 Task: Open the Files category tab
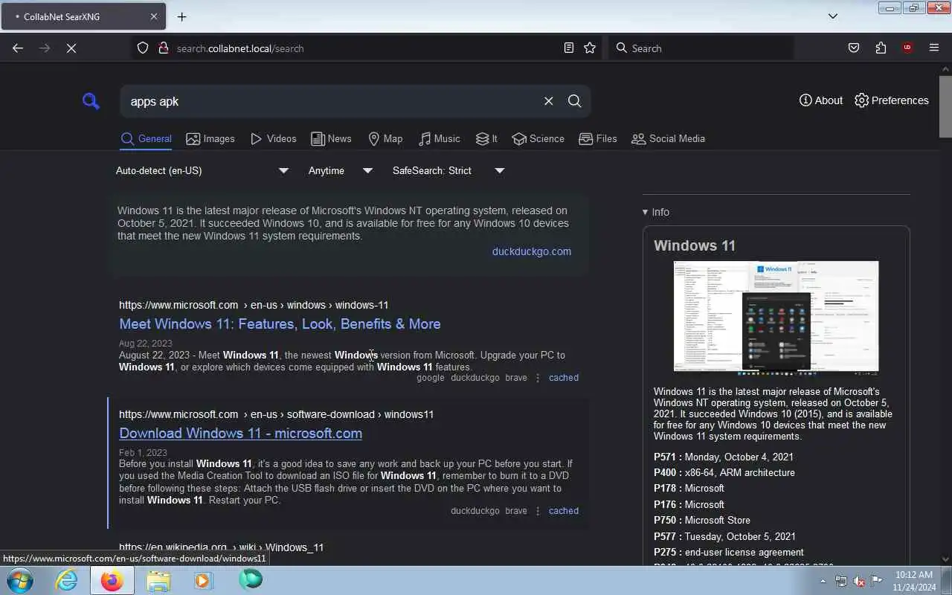[597, 139]
